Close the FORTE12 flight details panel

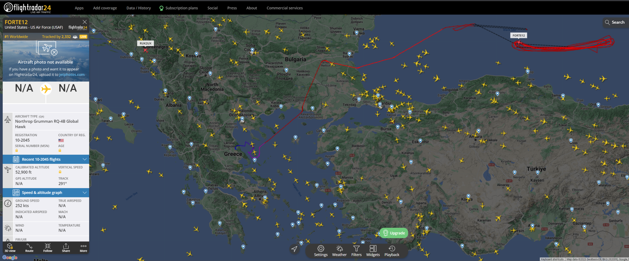pos(85,22)
